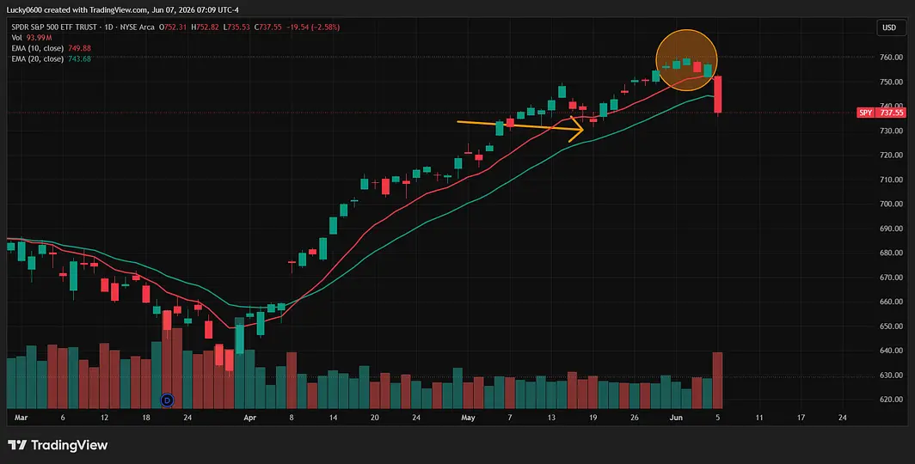Select the EMA (10, close) indicator legend

tap(52, 48)
